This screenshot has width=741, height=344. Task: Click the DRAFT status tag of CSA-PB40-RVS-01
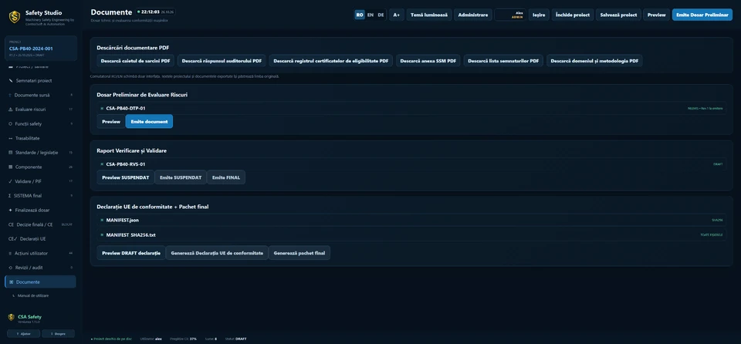pos(718,164)
